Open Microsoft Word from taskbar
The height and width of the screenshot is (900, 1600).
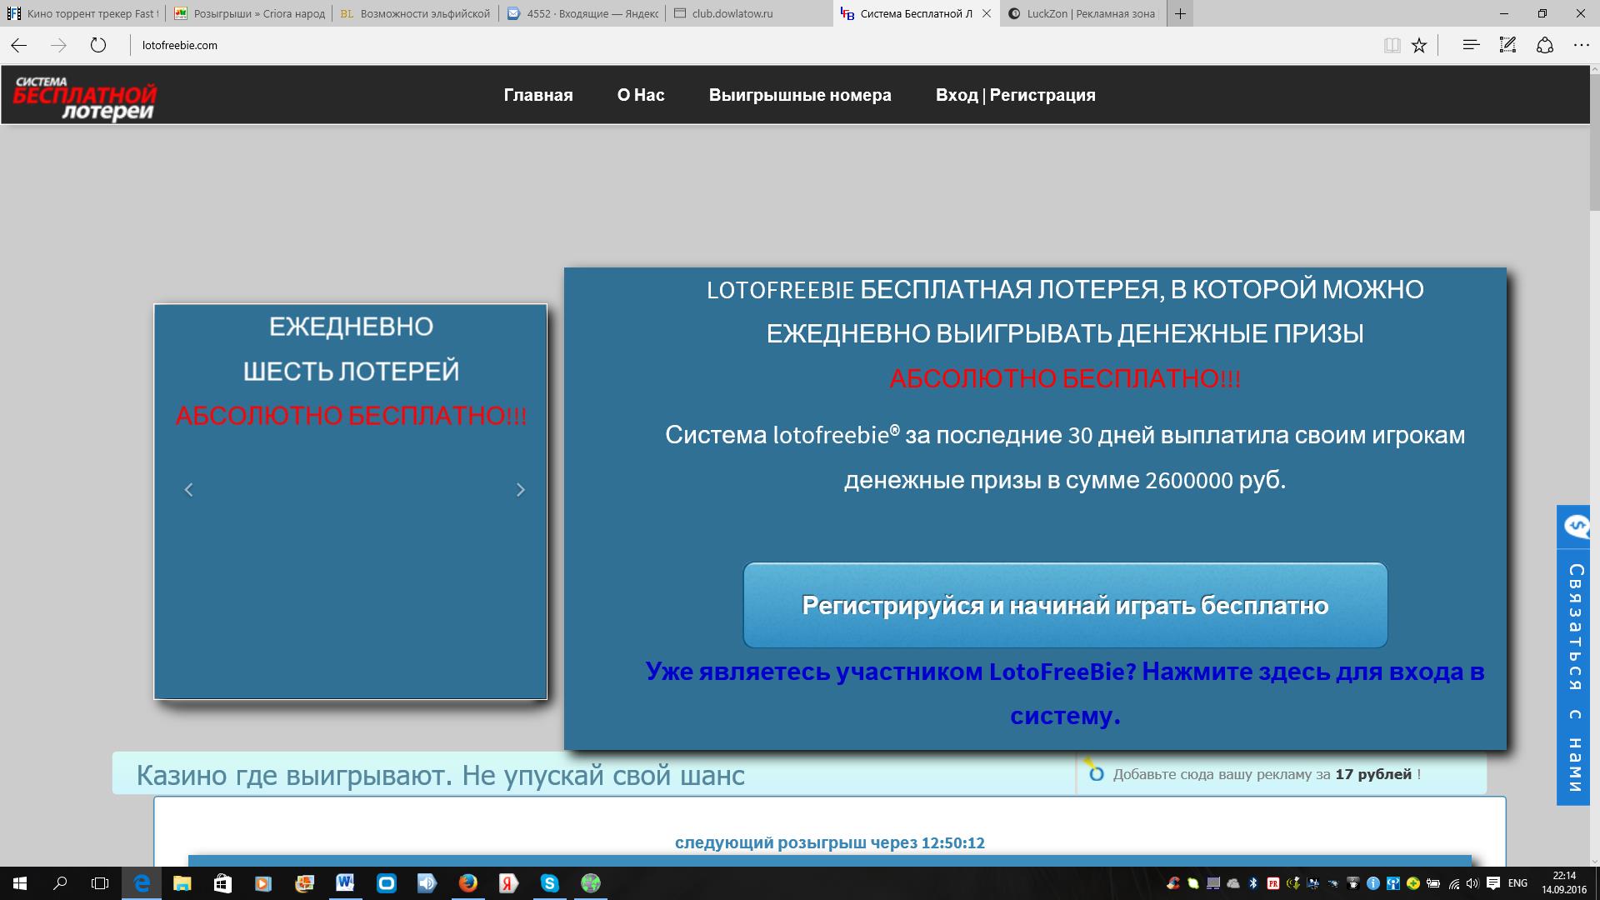[x=345, y=883]
